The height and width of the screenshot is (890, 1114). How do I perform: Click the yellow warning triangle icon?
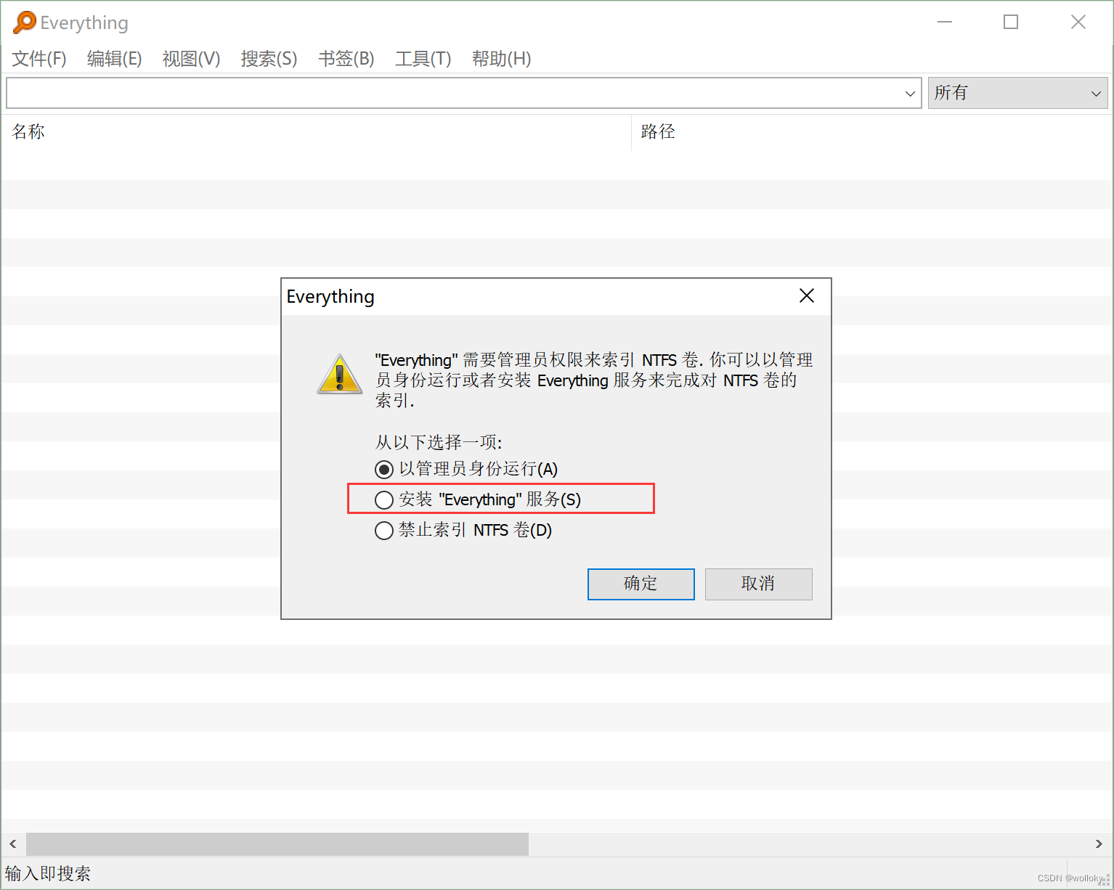click(339, 375)
